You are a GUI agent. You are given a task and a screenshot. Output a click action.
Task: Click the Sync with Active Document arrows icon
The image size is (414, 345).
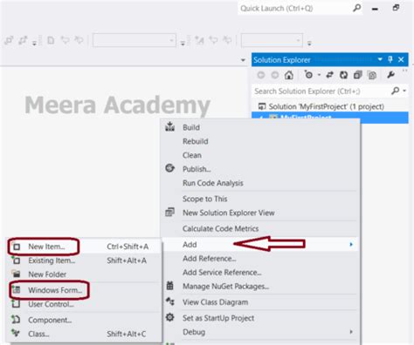pos(330,75)
